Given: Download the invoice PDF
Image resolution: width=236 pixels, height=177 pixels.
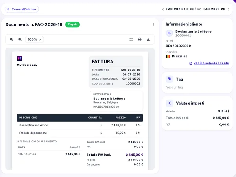Looking at the screenshot, I should pyautogui.click(x=148, y=39).
